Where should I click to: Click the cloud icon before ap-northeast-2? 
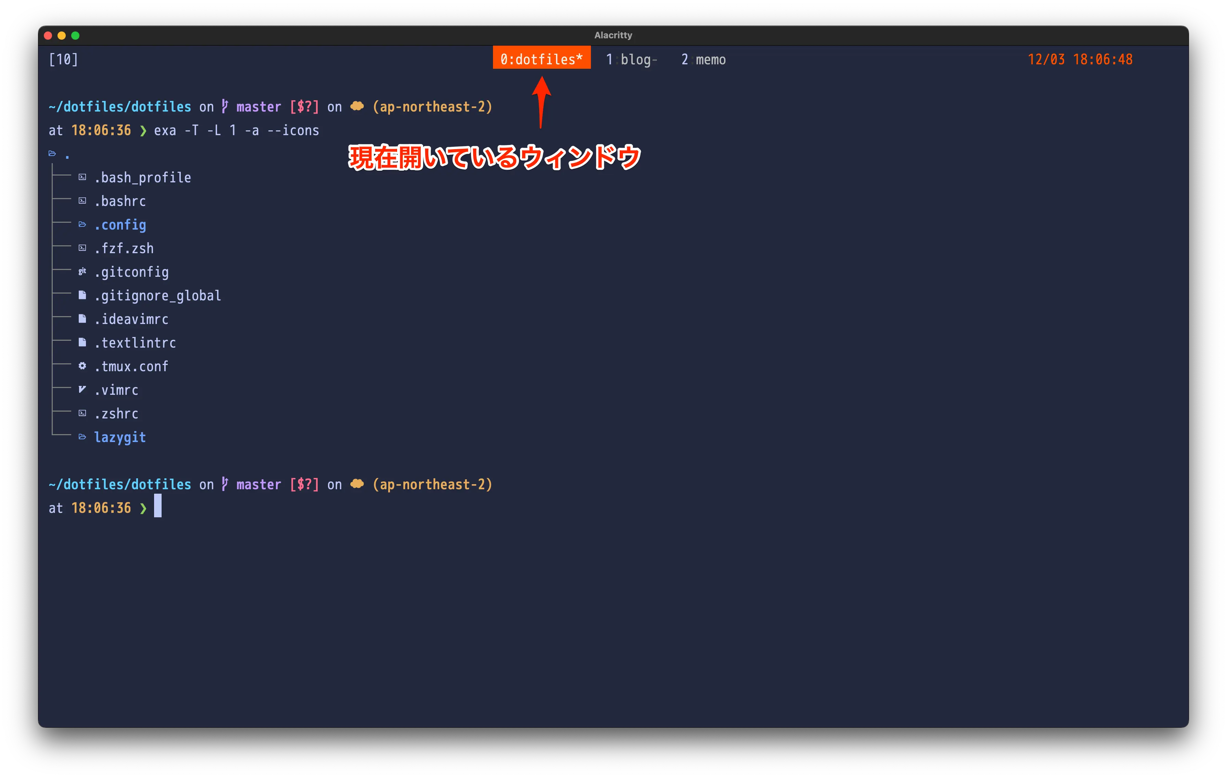tap(357, 106)
